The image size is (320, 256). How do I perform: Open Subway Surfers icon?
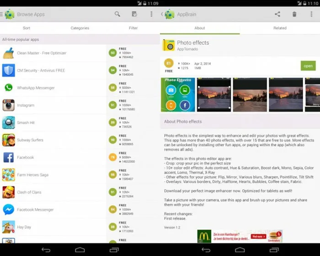coord(8,140)
